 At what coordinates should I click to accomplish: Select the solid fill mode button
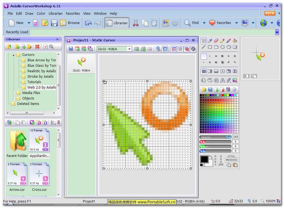(x=204, y=71)
